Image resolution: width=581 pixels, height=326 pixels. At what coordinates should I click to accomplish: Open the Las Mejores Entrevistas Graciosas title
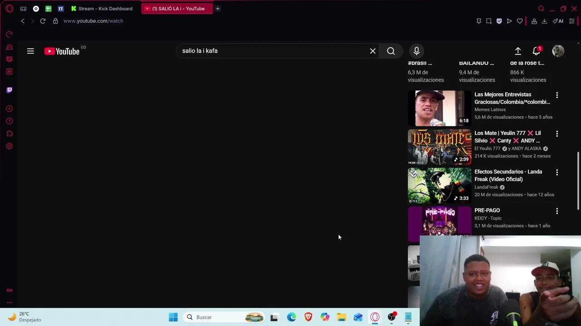512,98
